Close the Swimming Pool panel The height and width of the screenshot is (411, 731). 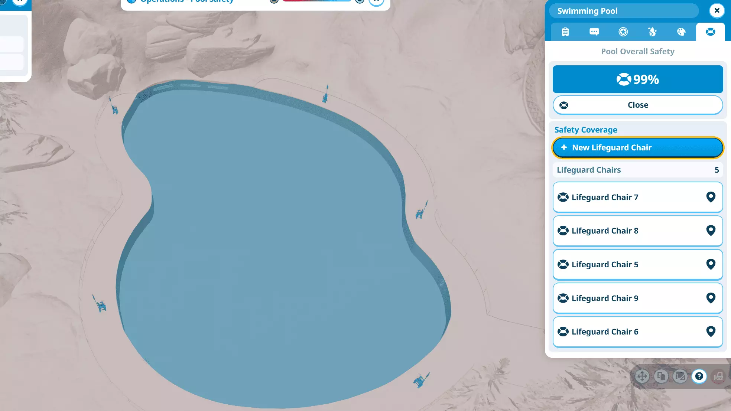tap(717, 10)
